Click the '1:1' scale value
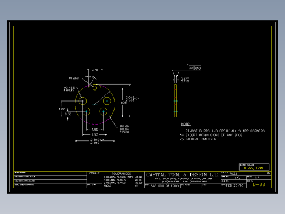Viewport: 285px width, 214px height. click(x=256, y=178)
